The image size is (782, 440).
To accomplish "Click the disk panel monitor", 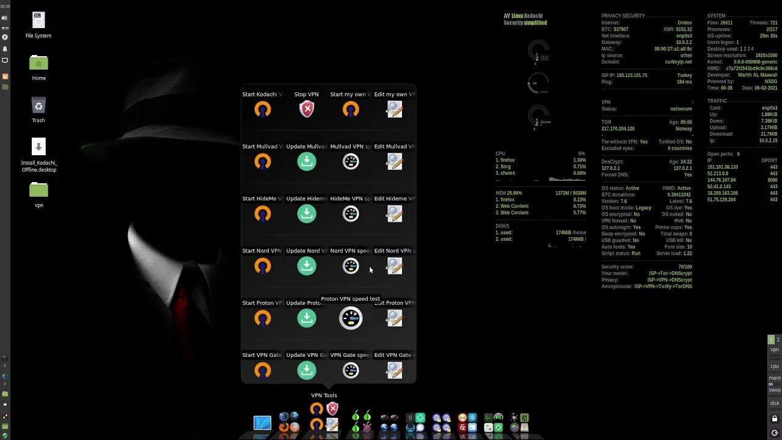I will [775, 403].
